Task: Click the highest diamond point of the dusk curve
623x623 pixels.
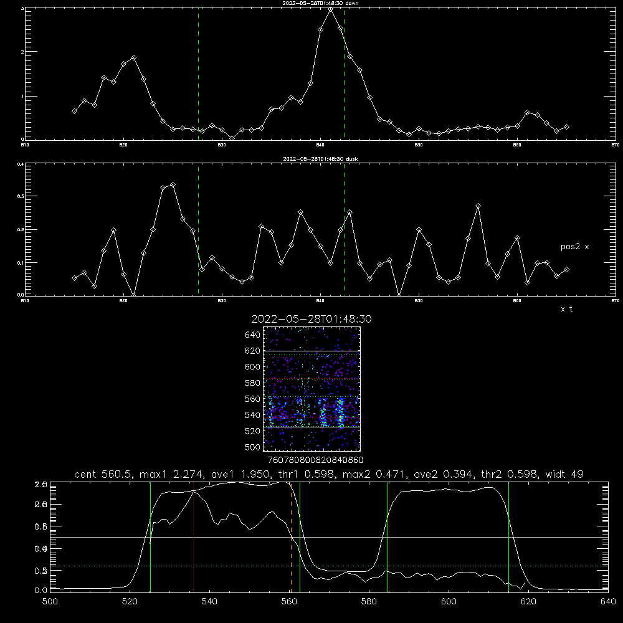Action: click(x=173, y=185)
